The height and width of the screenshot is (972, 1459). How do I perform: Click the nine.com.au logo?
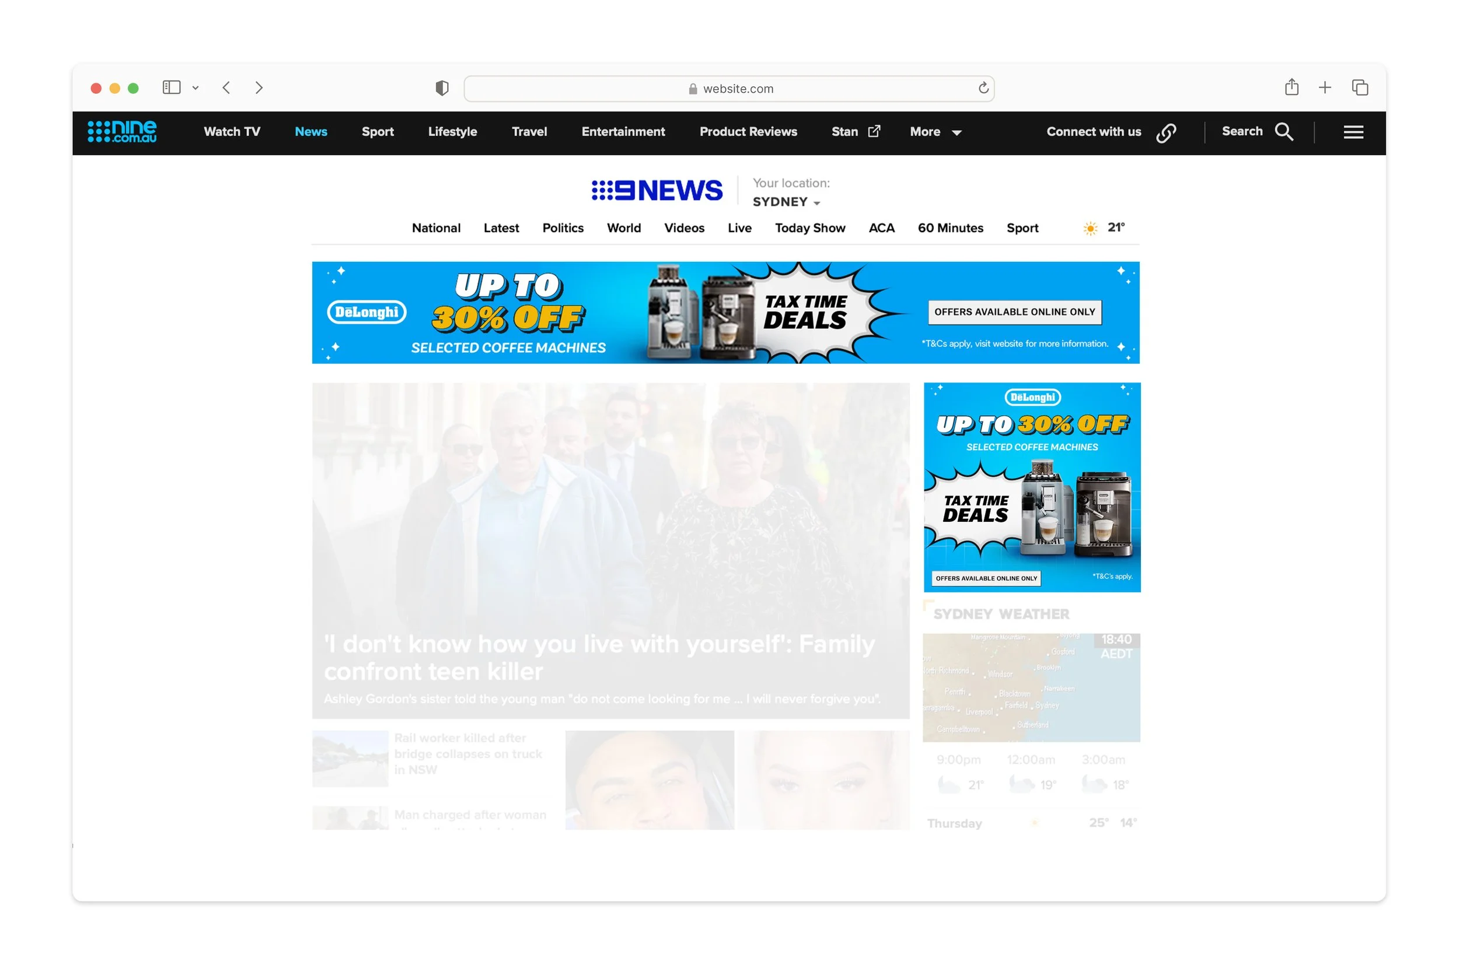click(122, 131)
